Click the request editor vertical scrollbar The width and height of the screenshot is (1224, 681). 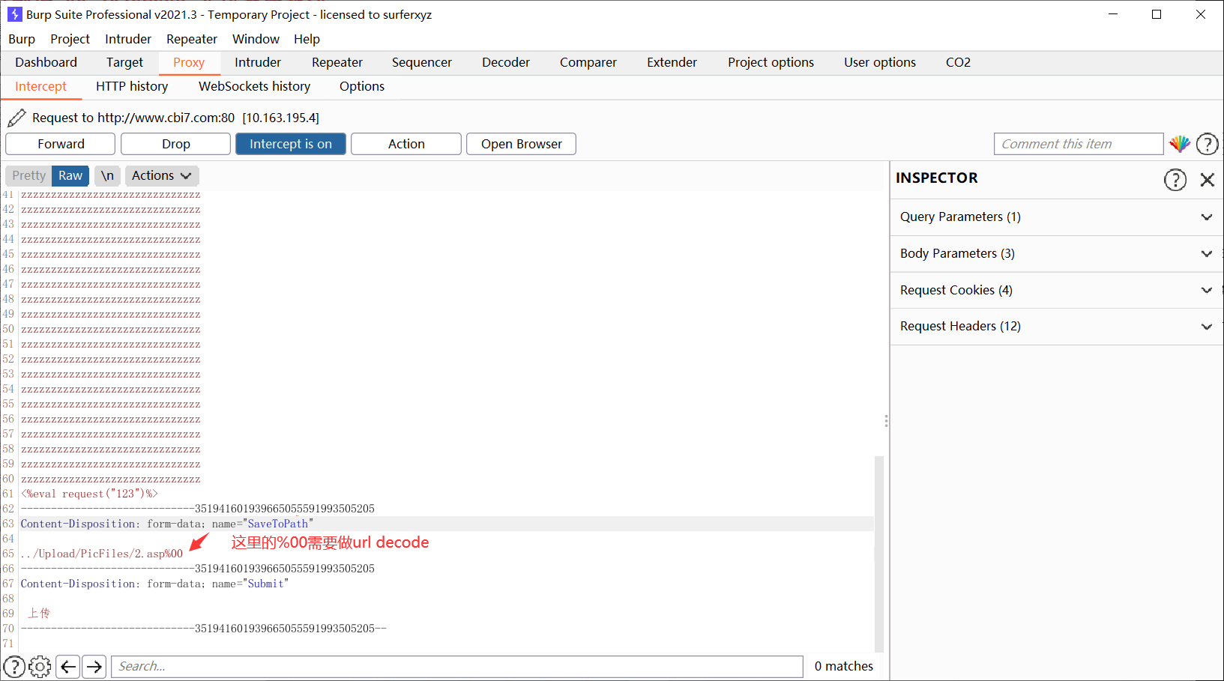pyautogui.click(x=879, y=554)
